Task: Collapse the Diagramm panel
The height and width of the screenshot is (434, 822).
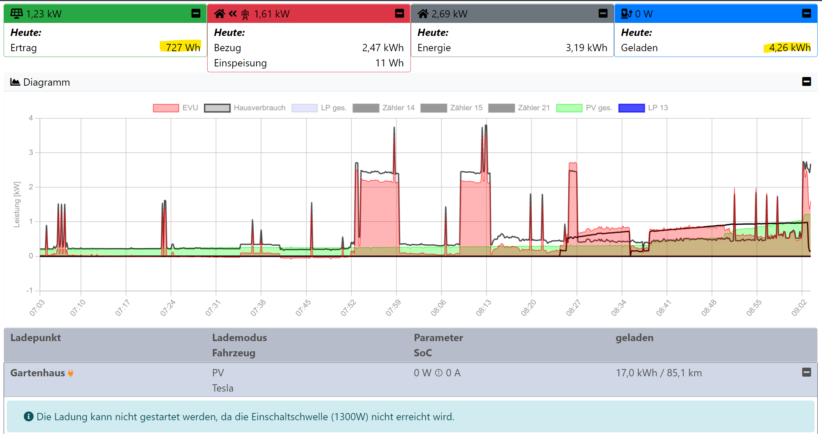Action: [x=806, y=82]
